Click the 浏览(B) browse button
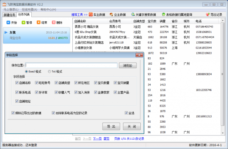228x149 pixels. [x=128, y=66]
